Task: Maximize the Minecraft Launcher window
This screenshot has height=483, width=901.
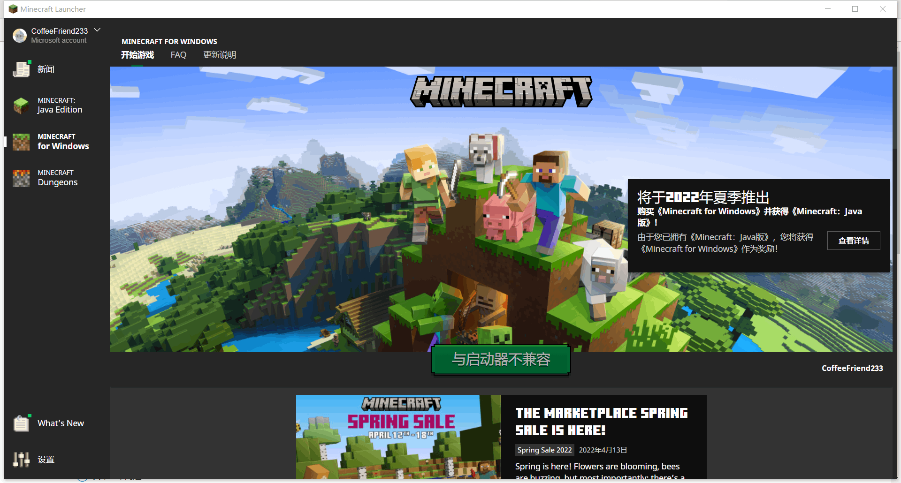Action: [855, 9]
